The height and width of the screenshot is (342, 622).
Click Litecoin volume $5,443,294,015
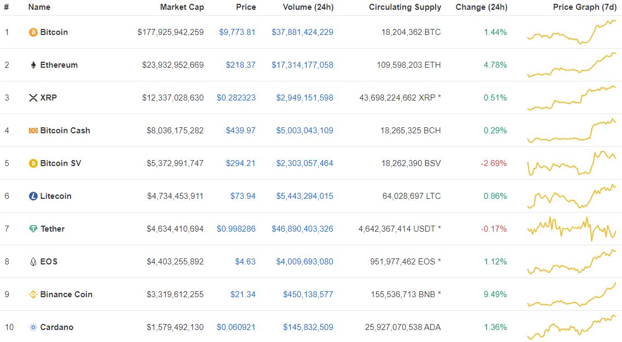tap(304, 196)
